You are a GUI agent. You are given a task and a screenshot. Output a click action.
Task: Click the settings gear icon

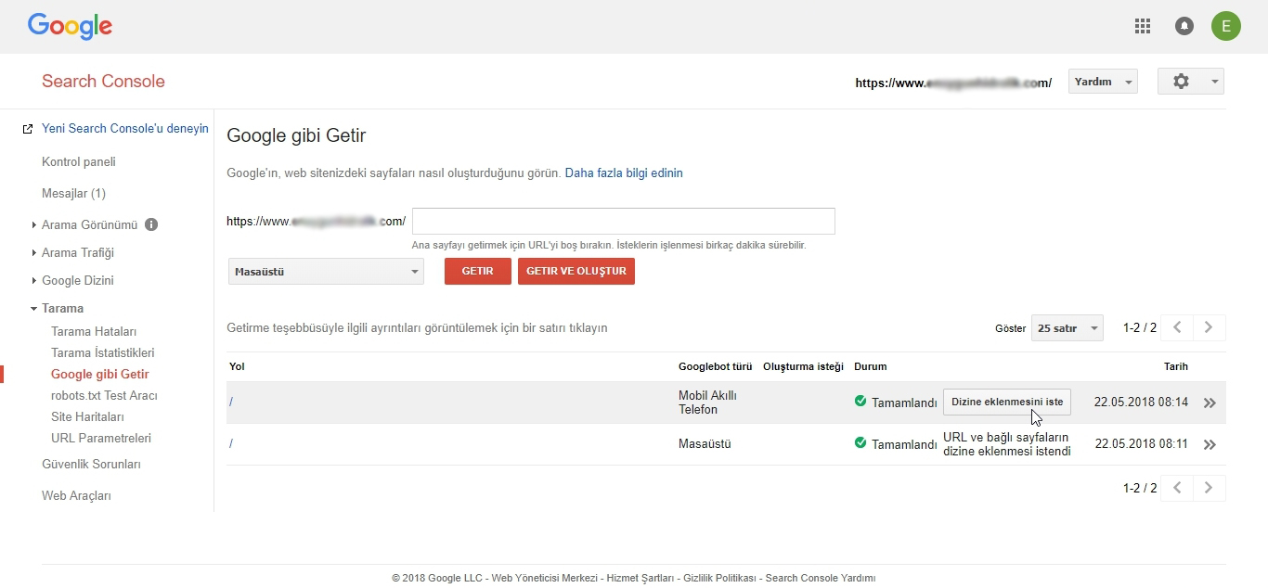(1181, 82)
